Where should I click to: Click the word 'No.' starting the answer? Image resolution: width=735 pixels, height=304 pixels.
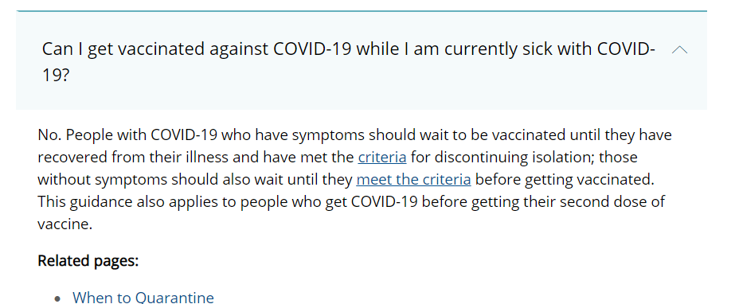49,135
